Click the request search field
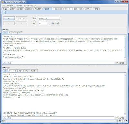Image resolution: width=129 pixels, height=124 pixels. pos(63,63)
